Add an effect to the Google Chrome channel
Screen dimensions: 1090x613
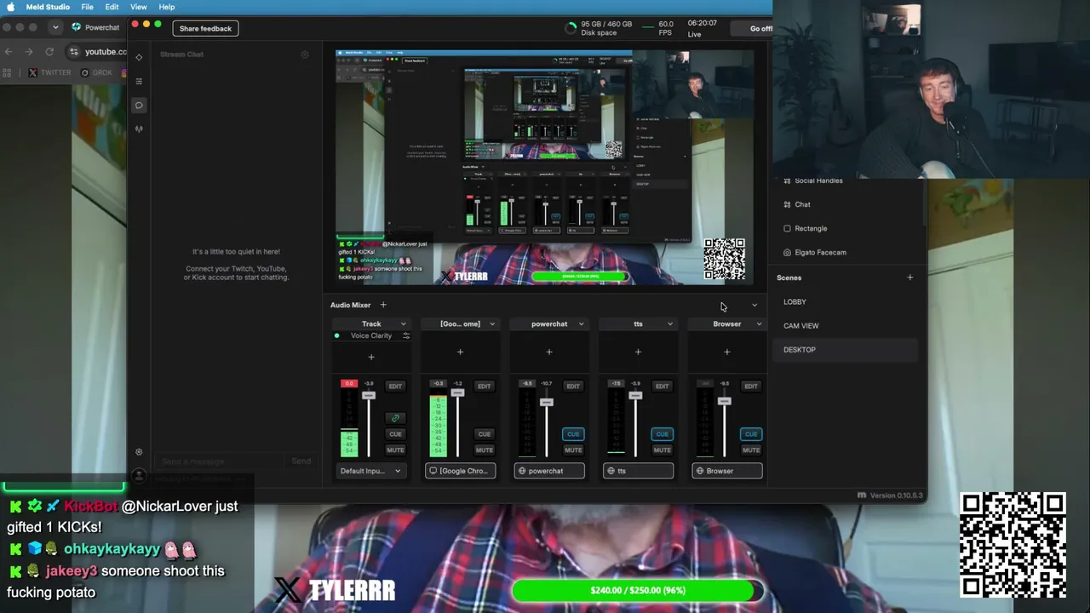tap(460, 352)
